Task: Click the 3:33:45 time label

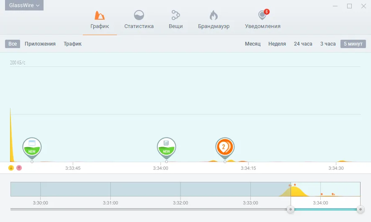Action: (73, 168)
